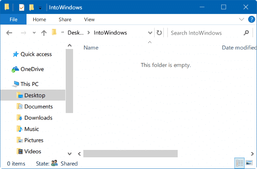The width and height of the screenshot is (257, 169).
Task: Click the Shared state people icon
Action: (x=54, y=163)
